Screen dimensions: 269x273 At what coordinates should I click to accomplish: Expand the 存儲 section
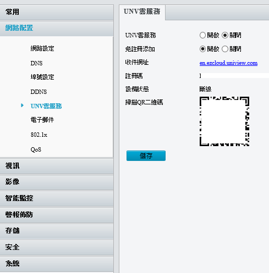[x=57, y=231]
